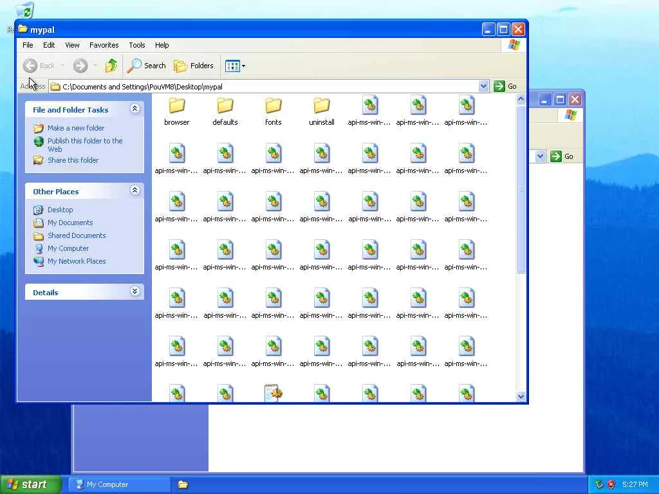Image resolution: width=659 pixels, height=494 pixels.
Task: Expand the Details panel
Action: click(135, 291)
